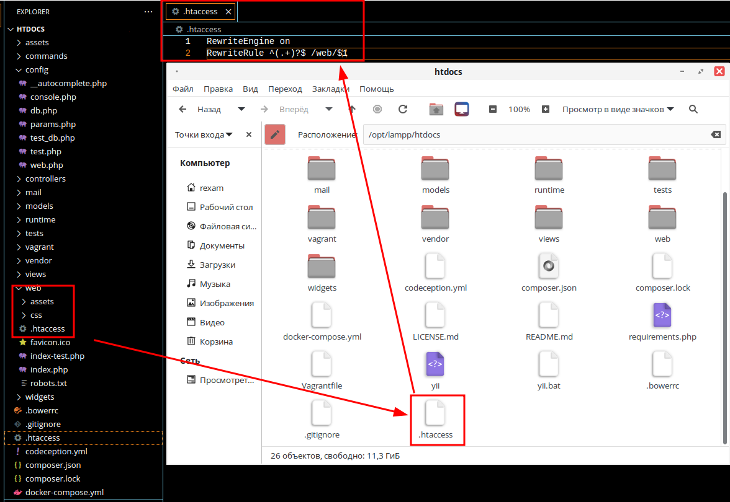Open the Помощь menu
Image resolution: width=730 pixels, height=502 pixels.
(377, 89)
